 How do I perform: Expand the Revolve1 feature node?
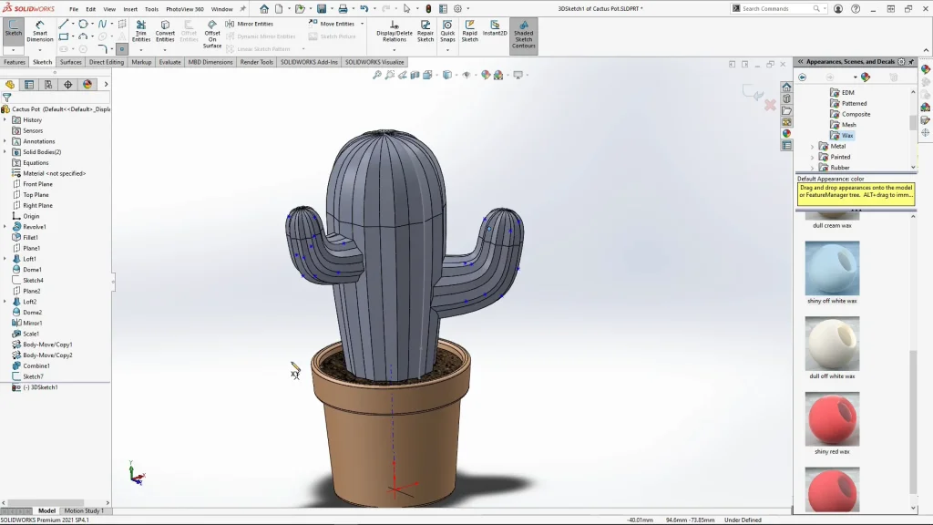click(x=5, y=227)
